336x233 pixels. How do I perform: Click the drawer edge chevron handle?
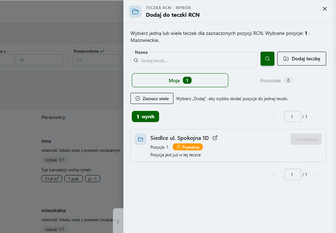click(x=118, y=222)
